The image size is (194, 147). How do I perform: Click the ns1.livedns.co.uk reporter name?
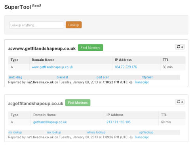point(40,137)
